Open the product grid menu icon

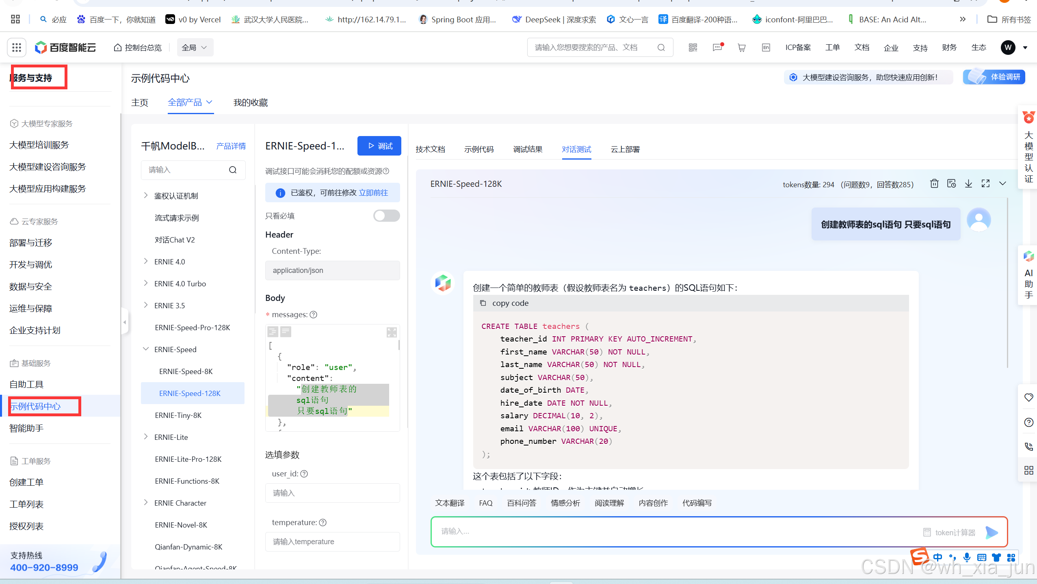(17, 48)
